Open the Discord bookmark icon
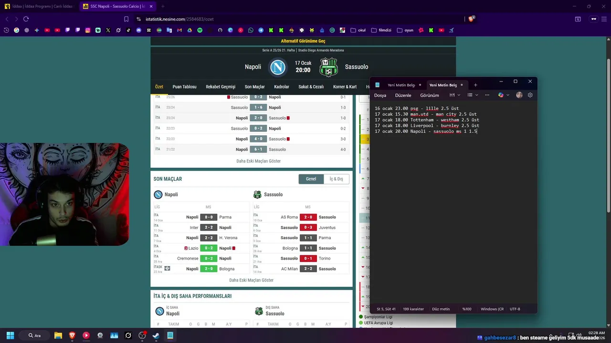This screenshot has height=343, width=611. [139, 30]
